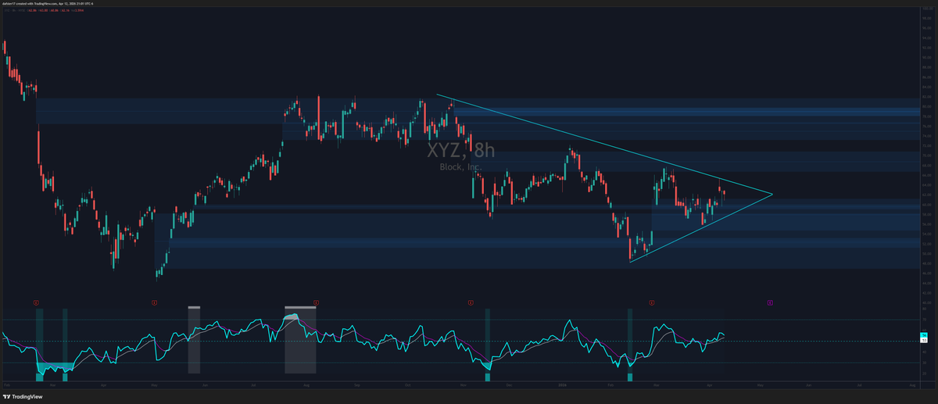Open the purple upcoming earnings marker

(x=770, y=301)
